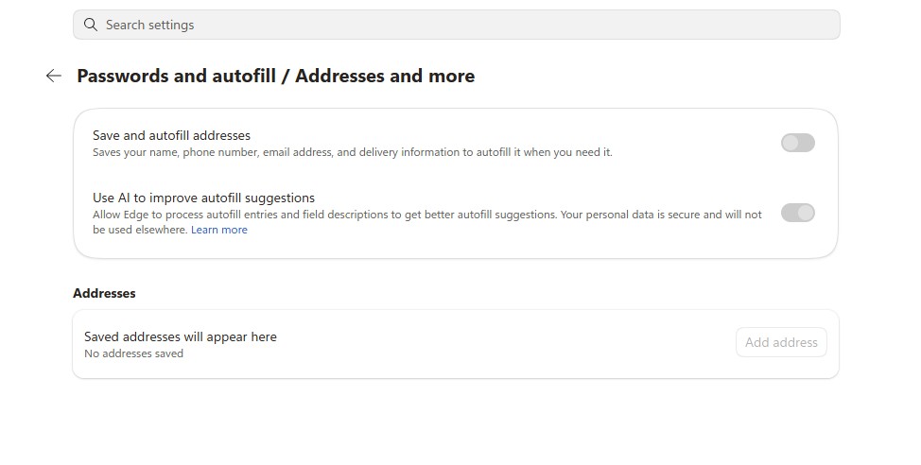Open the Learn more link

219,230
